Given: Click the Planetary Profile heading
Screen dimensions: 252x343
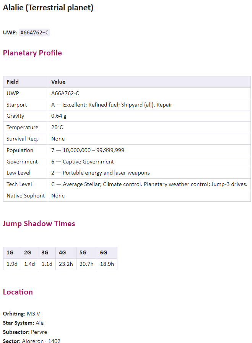Looking at the screenshot, I should (x=33, y=53).
